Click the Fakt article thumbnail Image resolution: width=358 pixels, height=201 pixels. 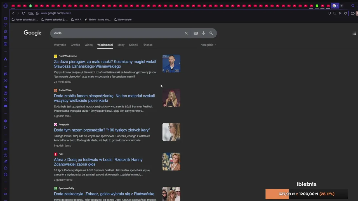coord(171,162)
